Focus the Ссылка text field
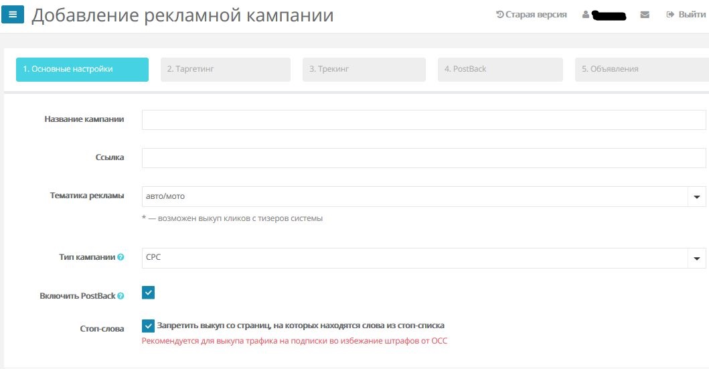Viewport: 709px width, 369px height. pyautogui.click(x=424, y=158)
